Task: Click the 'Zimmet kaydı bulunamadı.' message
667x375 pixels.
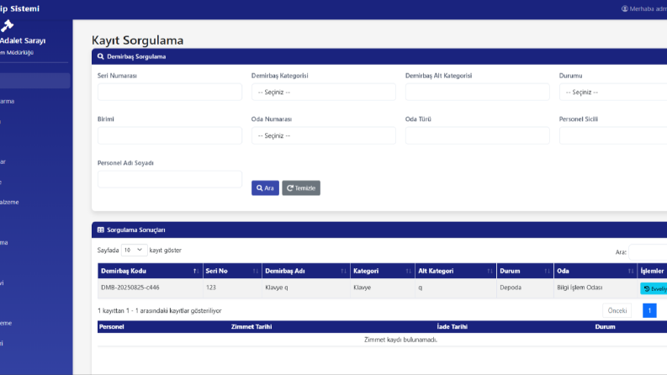Action: 400,340
